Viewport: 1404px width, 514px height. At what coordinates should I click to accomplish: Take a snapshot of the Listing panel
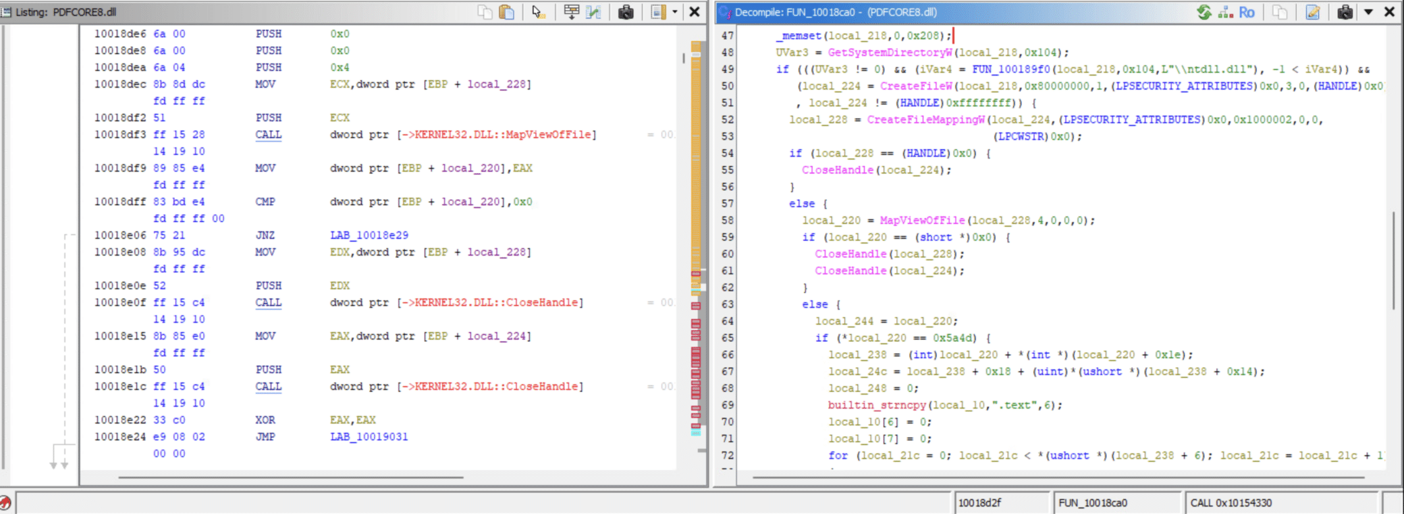[626, 12]
